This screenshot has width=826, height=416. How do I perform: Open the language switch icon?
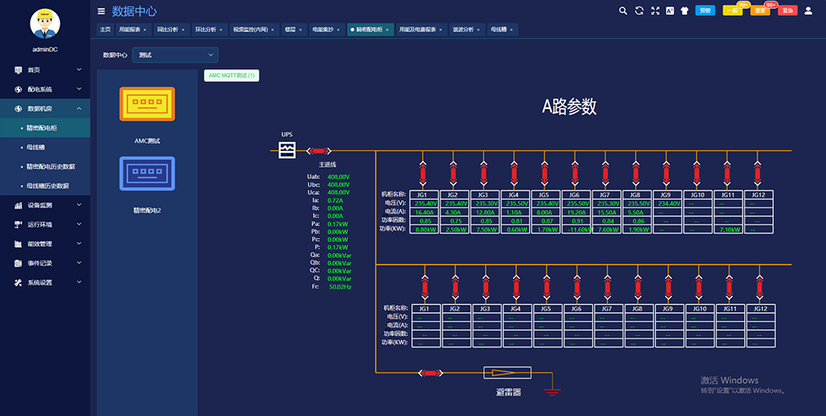click(670, 11)
